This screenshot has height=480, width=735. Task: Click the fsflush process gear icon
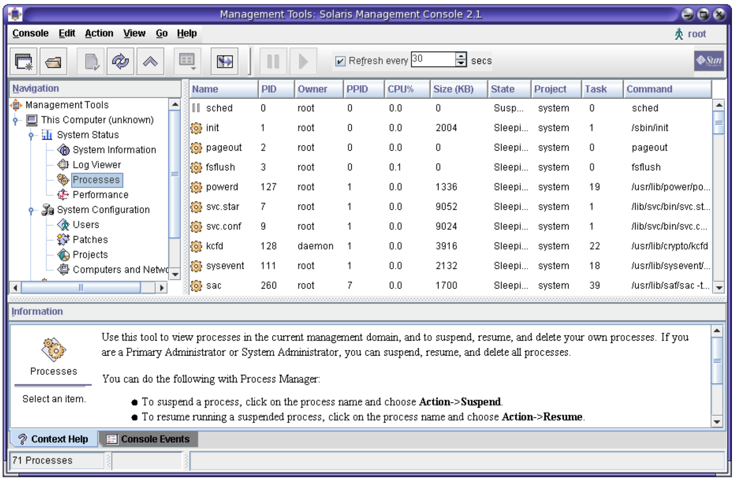pyautogui.click(x=196, y=167)
